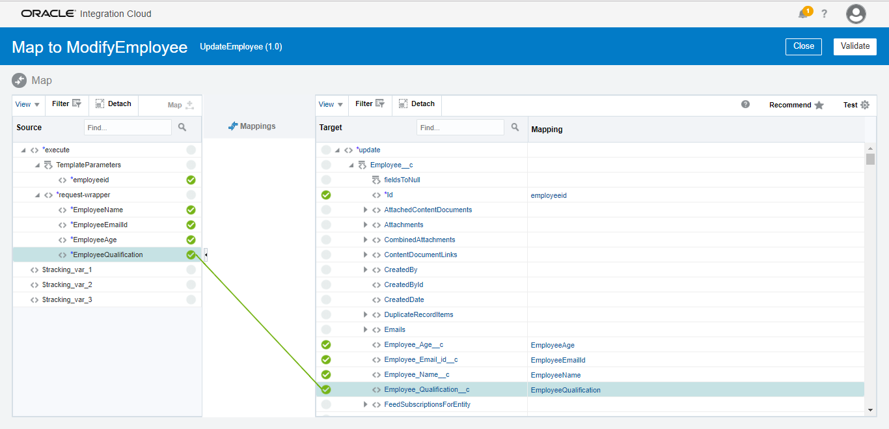This screenshot has width=889, height=429.
Task: Expand the CombinedAttachments node
Action: point(366,240)
